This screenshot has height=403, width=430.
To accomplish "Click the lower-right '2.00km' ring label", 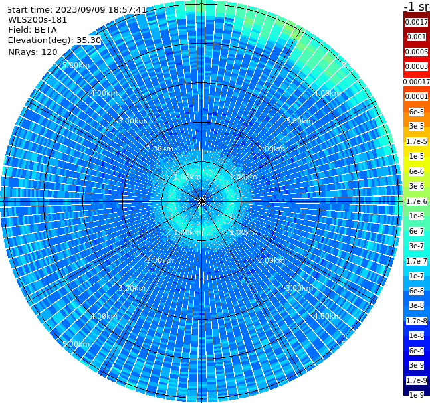I will pos(272,260).
